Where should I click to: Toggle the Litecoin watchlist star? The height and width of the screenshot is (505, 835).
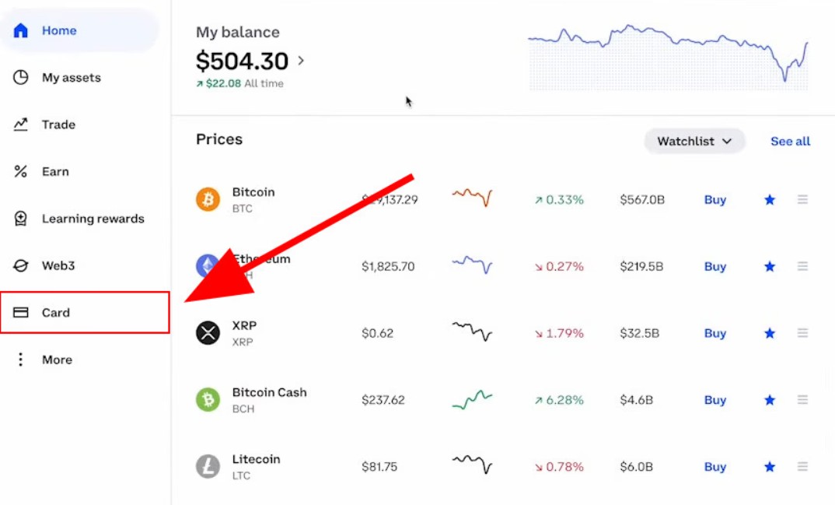coord(770,467)
